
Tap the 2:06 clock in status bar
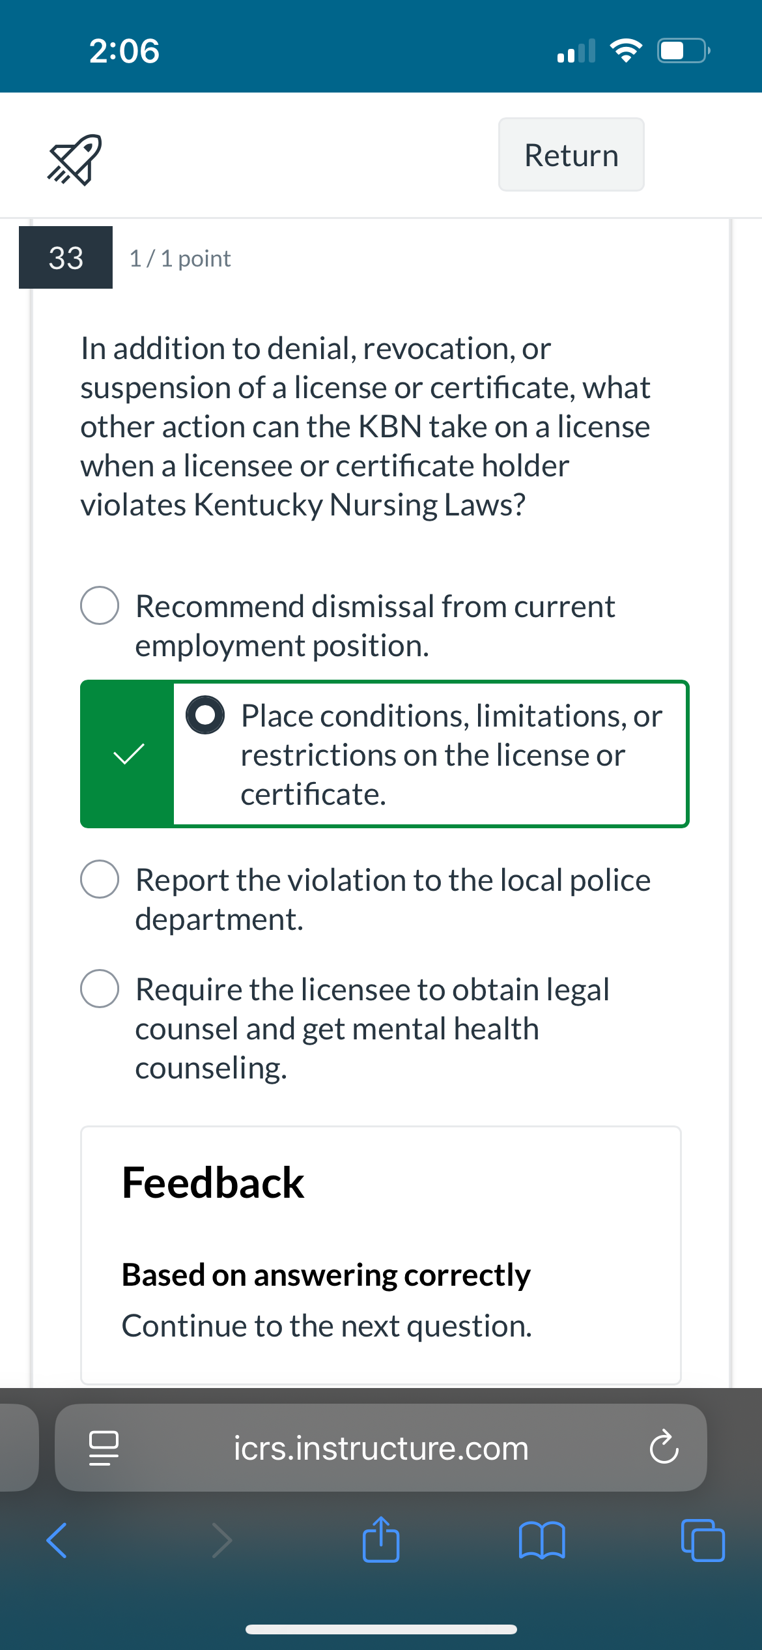click(x=124, y=51)
